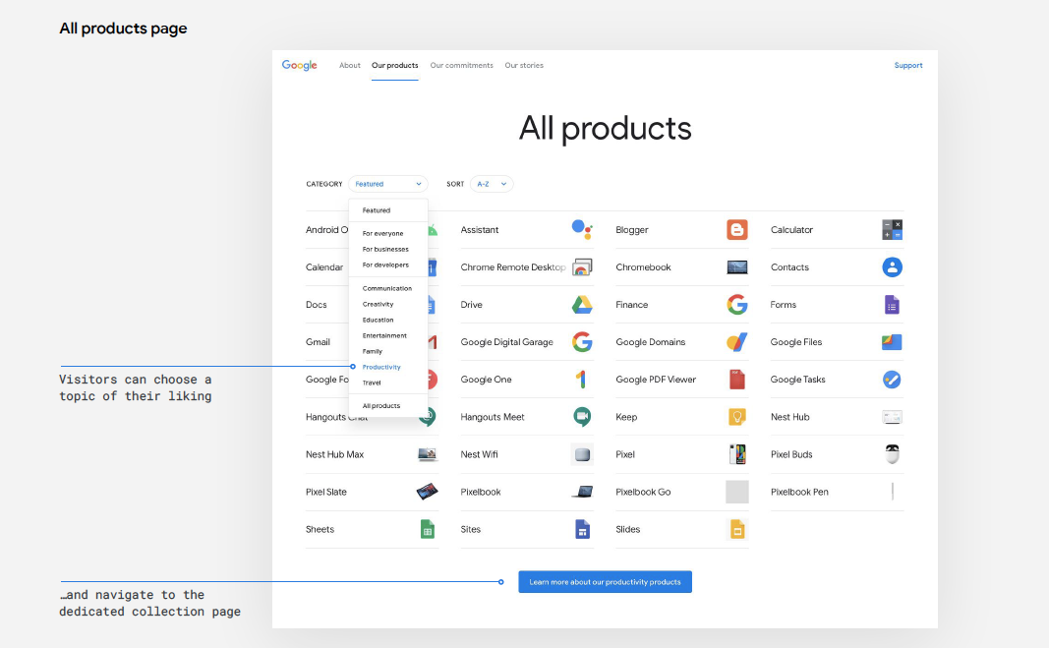1049x648 pixels.
Task: Select Travel category option
Action: tap(372, 383)
